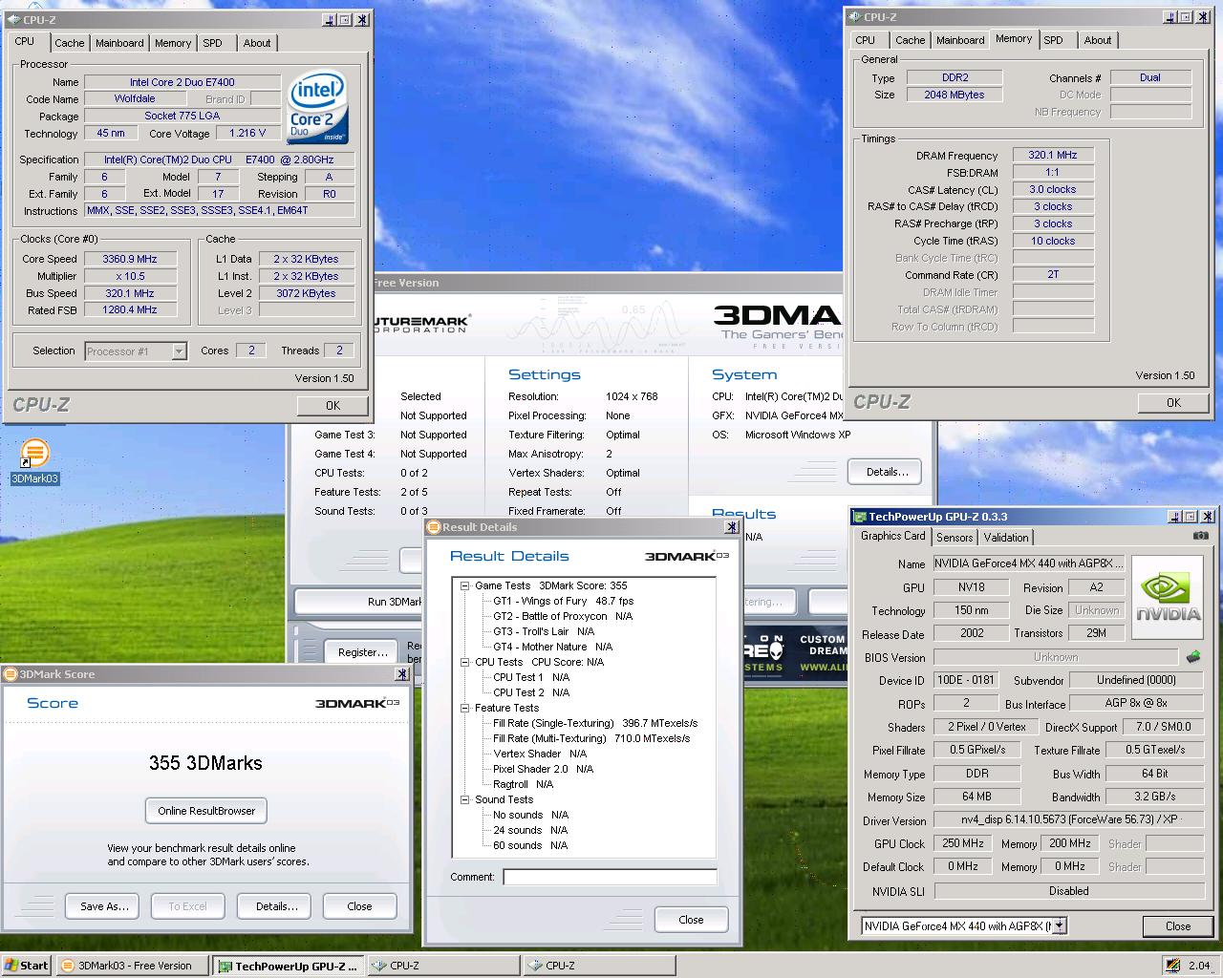Open the Mainboard tab in left CPU-Z

point(119,43)
